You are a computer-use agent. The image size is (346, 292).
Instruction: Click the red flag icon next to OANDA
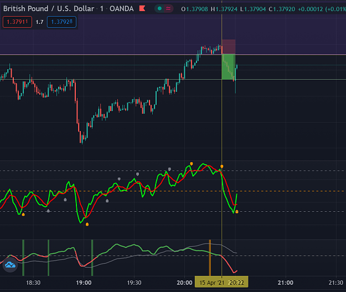pos(142,9)
